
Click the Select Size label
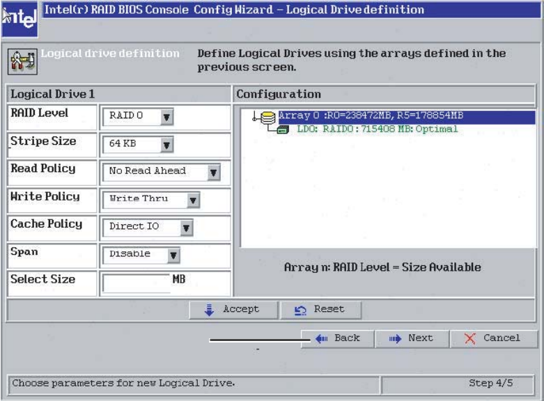tap(42, 279)
